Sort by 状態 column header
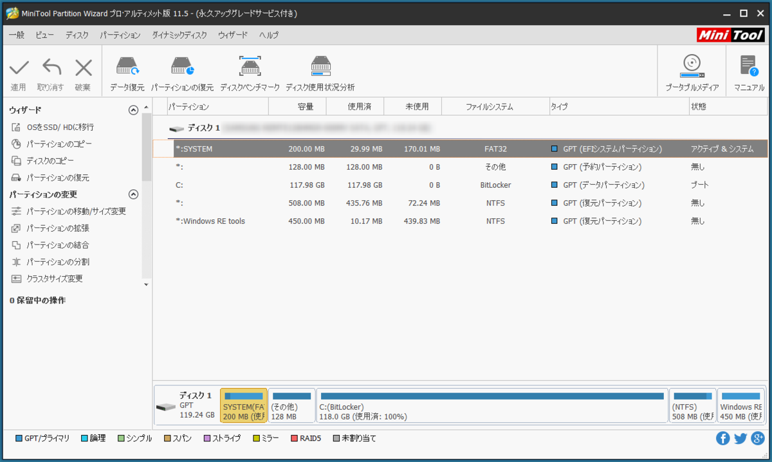The height and width of the screenshot is (462, 772). tap(728, 107)
